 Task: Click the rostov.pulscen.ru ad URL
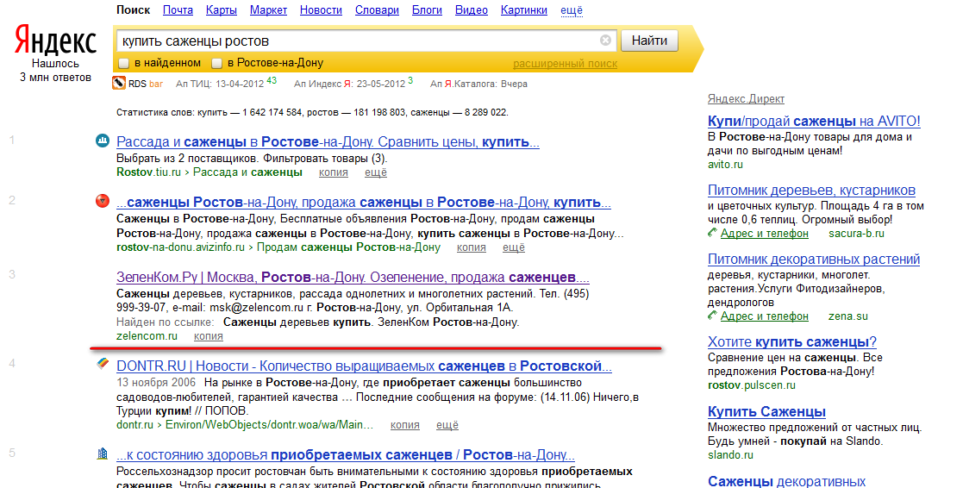751,385
